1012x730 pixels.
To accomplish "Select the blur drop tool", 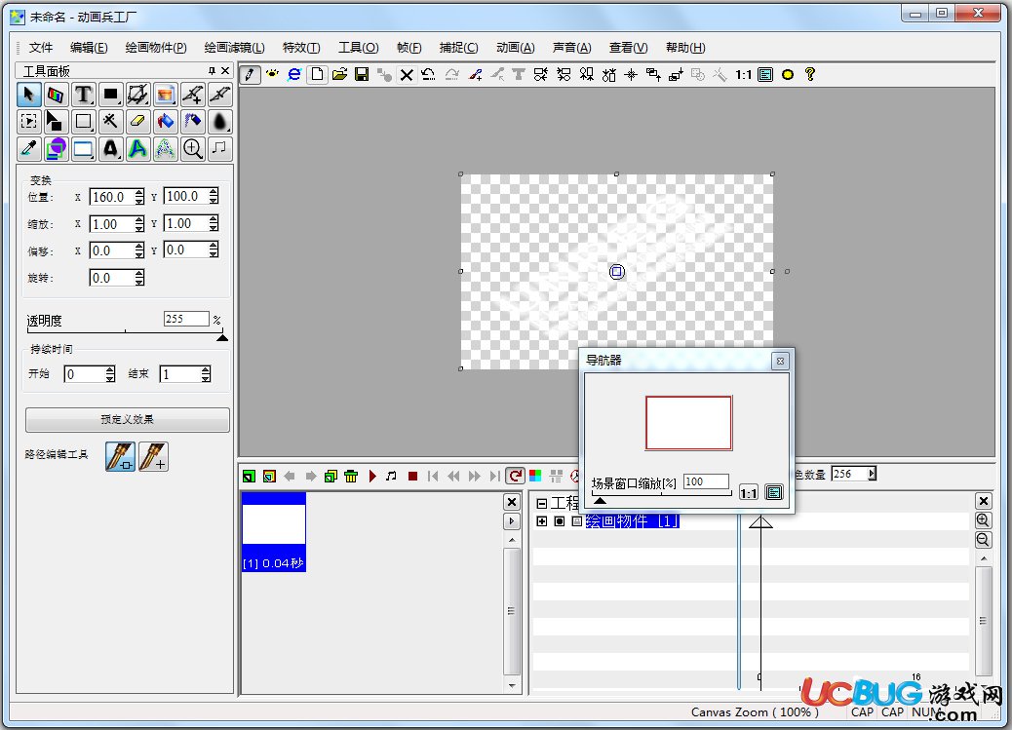I will [220, 122].
